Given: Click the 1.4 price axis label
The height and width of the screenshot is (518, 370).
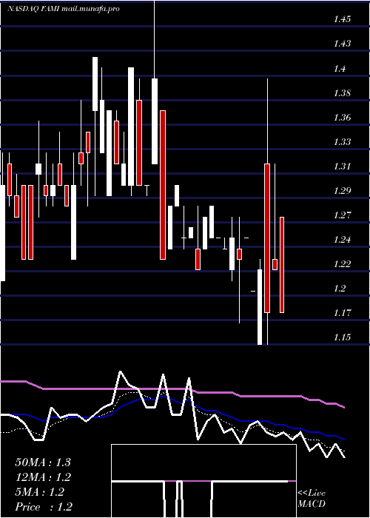Looking at the screenshot, I should [x=340, y=68].
